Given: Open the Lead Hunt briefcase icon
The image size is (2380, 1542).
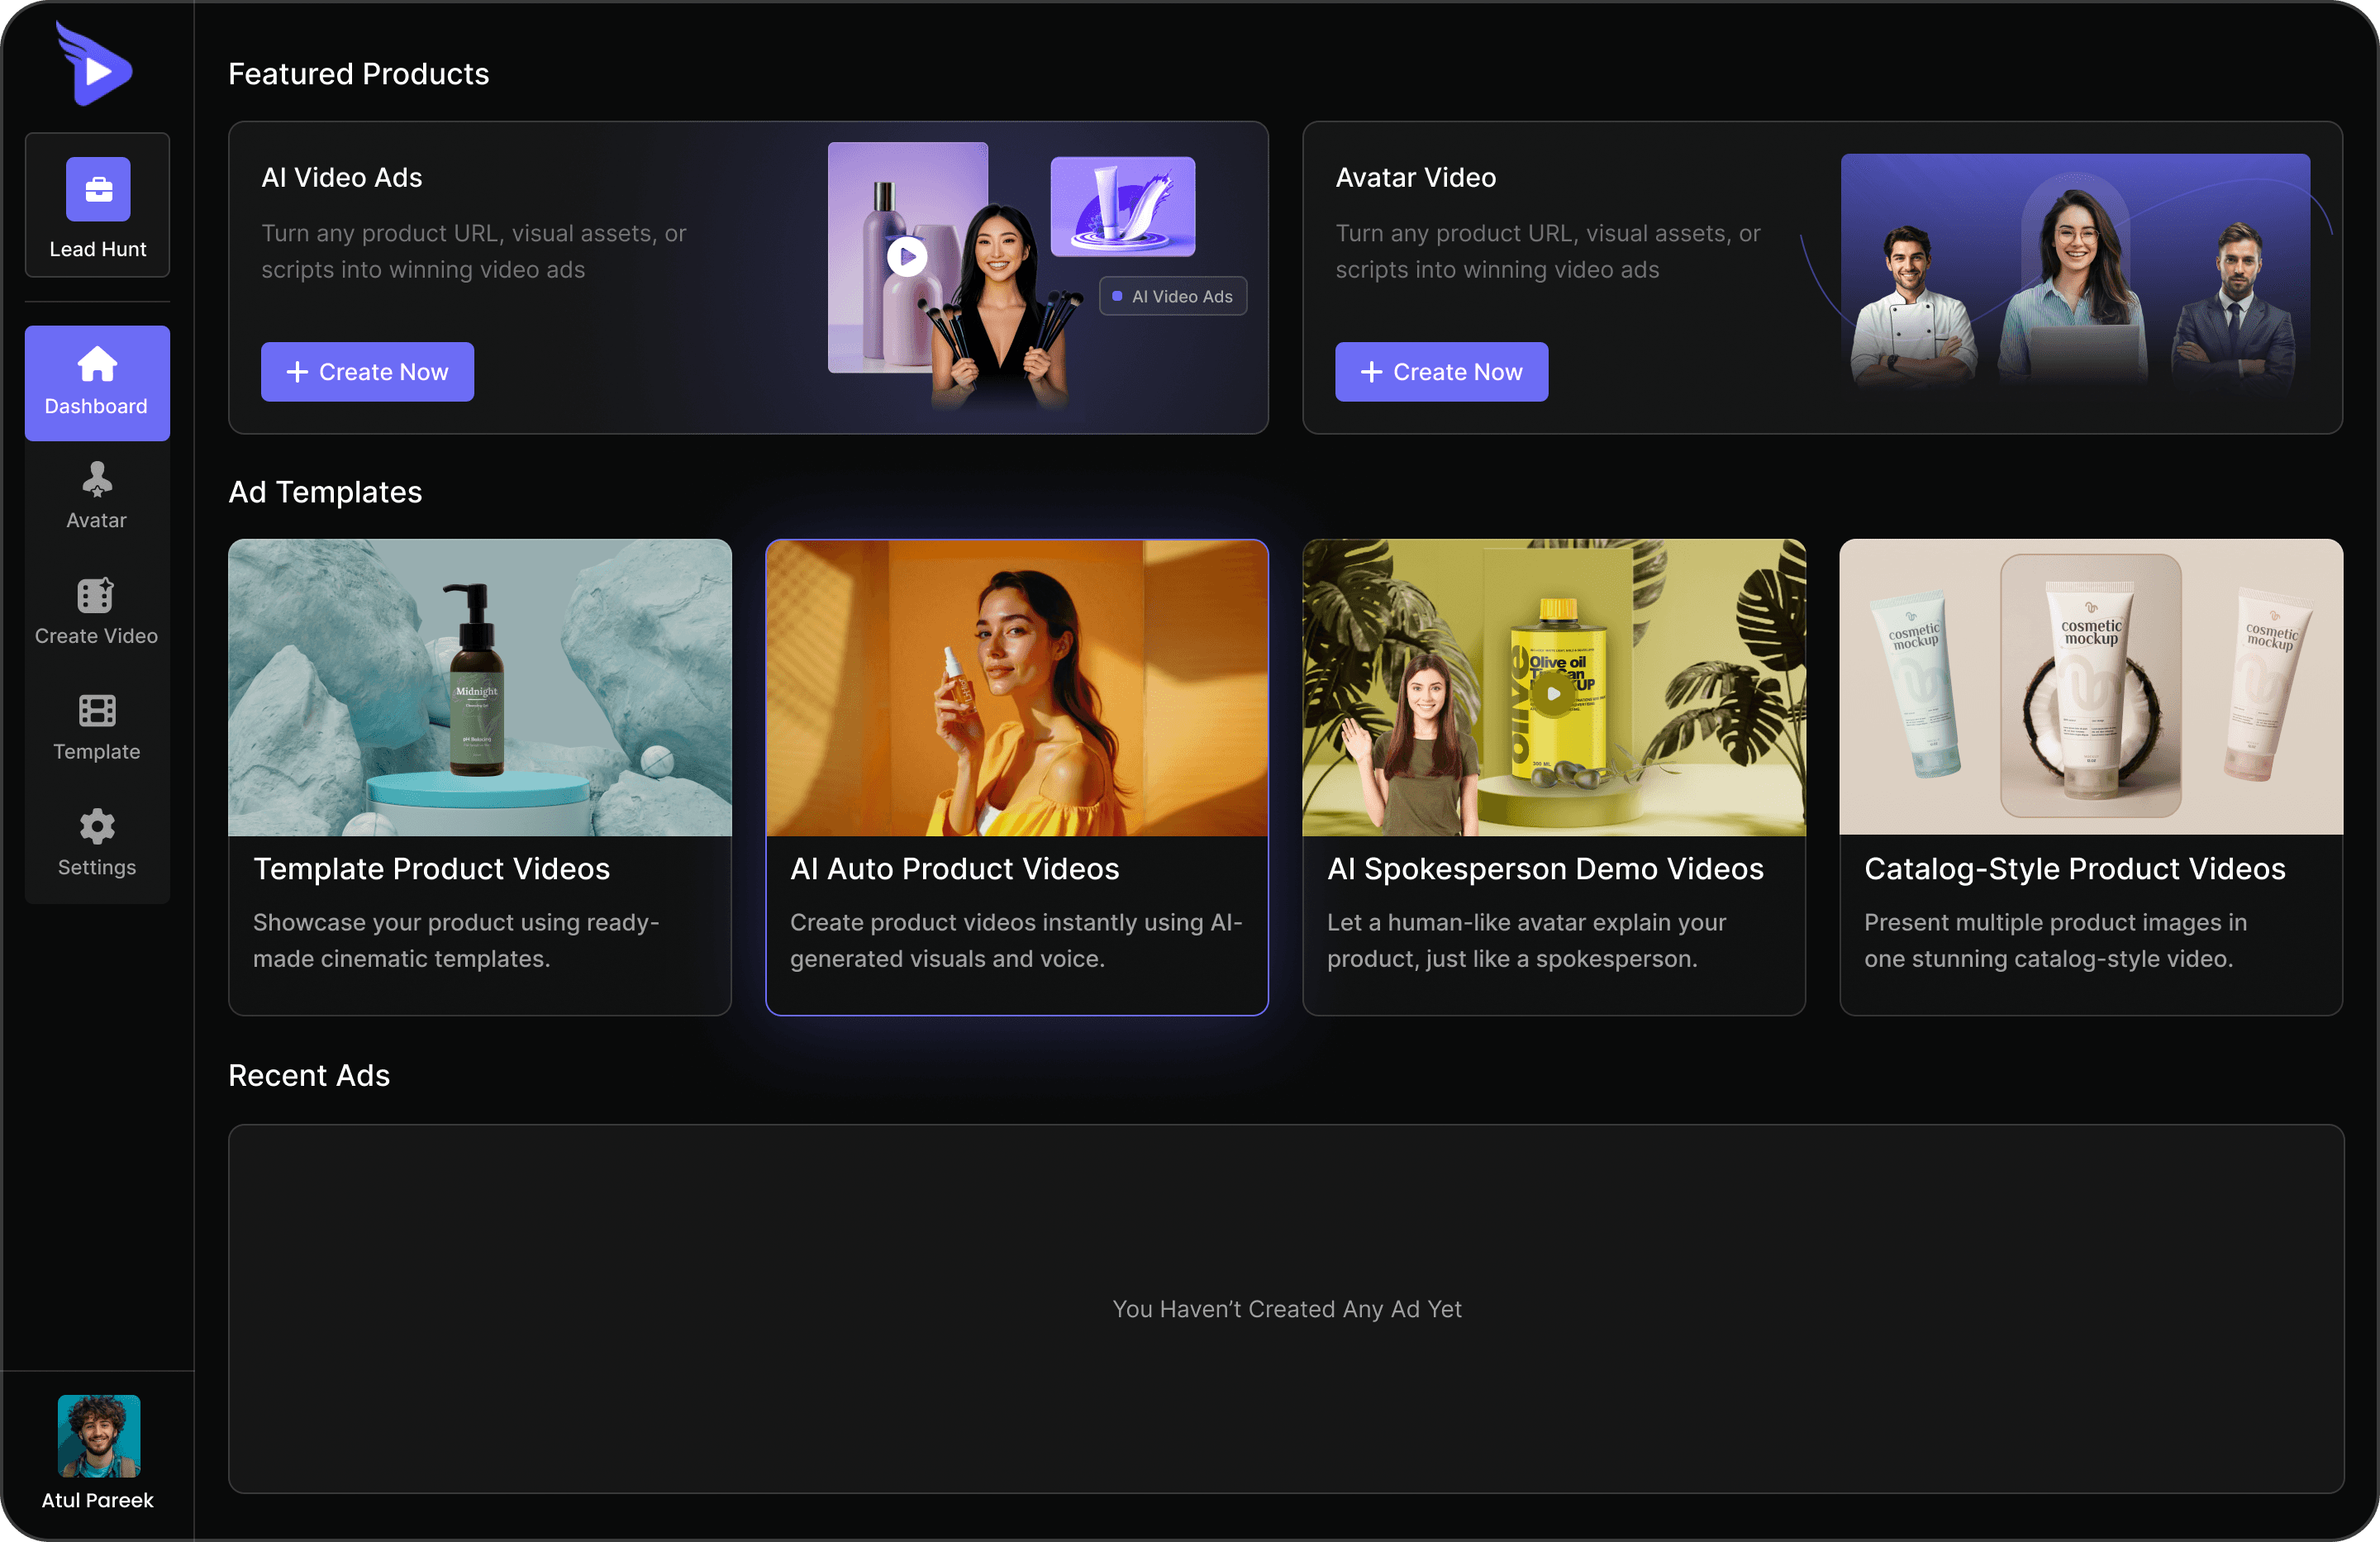Looking at the screenshot, I should [98, 189].
